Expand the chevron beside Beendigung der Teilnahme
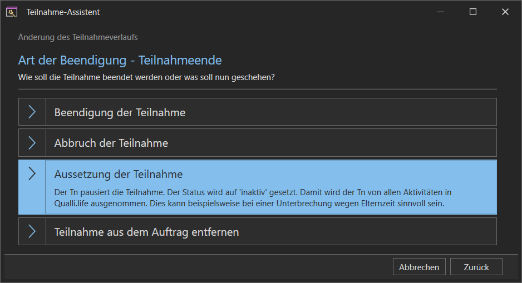522x283 pixels. [32, 112]
